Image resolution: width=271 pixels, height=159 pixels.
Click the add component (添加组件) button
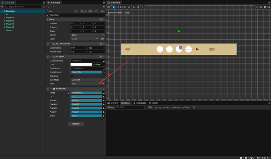[x=76, y=124]
